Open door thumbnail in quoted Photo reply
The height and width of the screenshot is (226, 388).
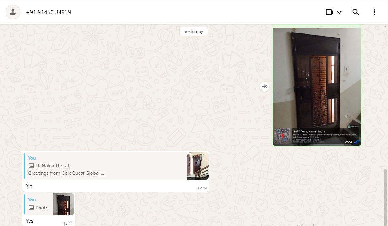[63, 204]
